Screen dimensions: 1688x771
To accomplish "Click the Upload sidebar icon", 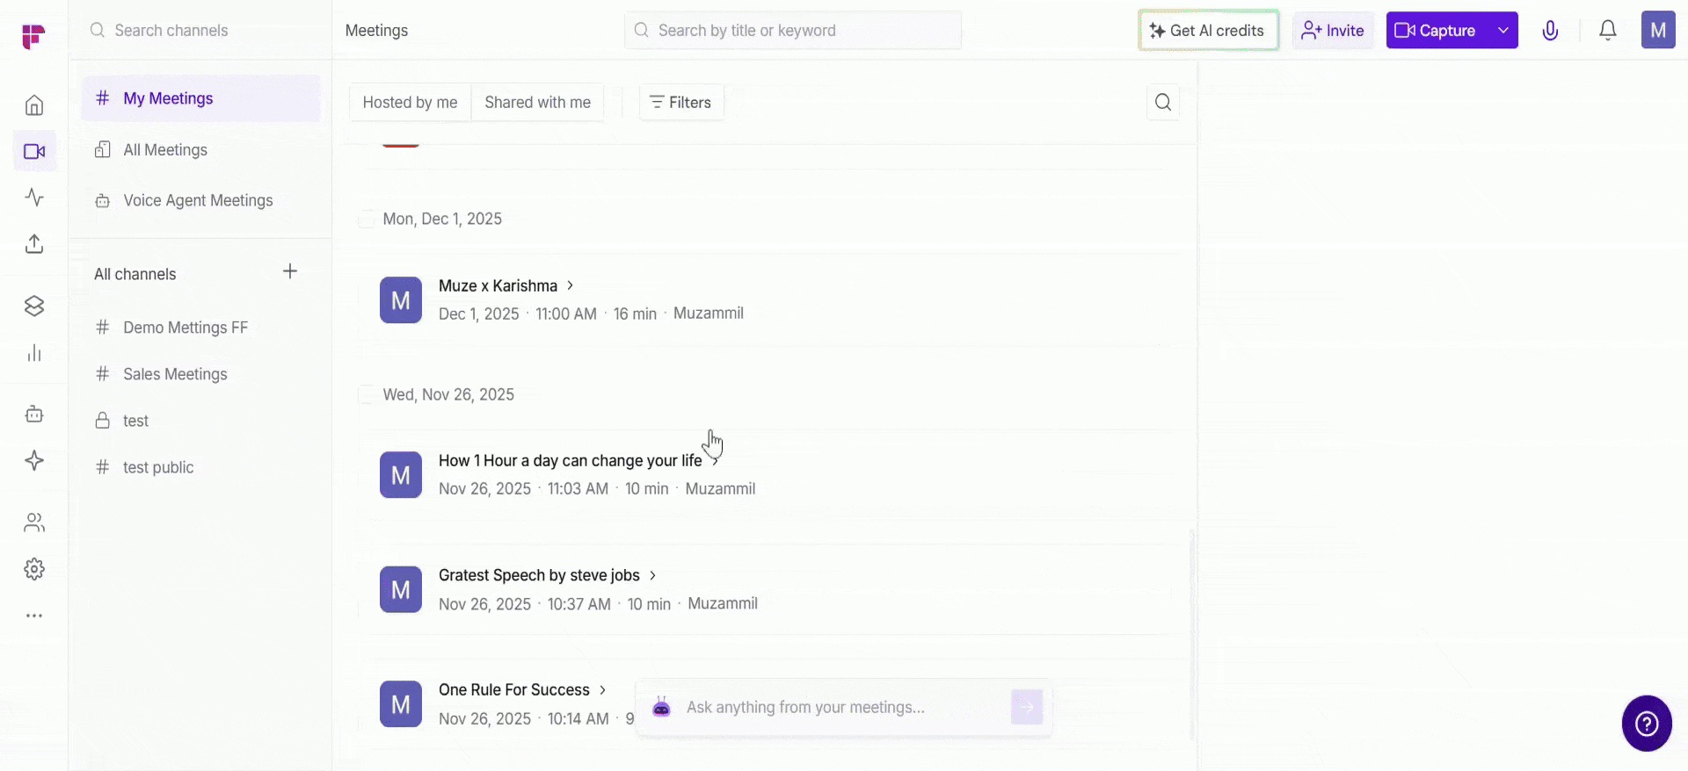I will tap(34, 243).
